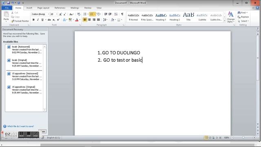
Task: Zoom out with the minus button
Action: [x=232, y=138]
